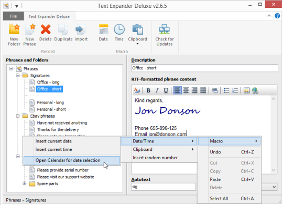Image resolution: width=283 pixels, height=205 pixels.
Task: Choose Select All from the context menu
Action: point(229,199)
